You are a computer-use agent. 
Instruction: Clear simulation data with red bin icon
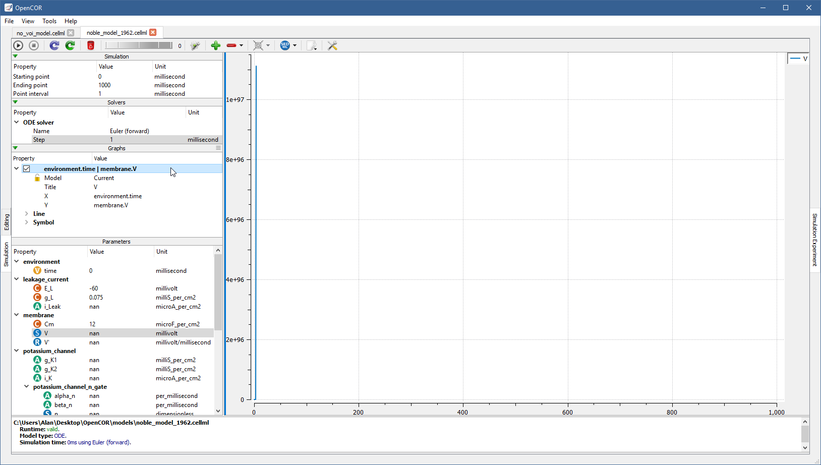coord(91,45)
